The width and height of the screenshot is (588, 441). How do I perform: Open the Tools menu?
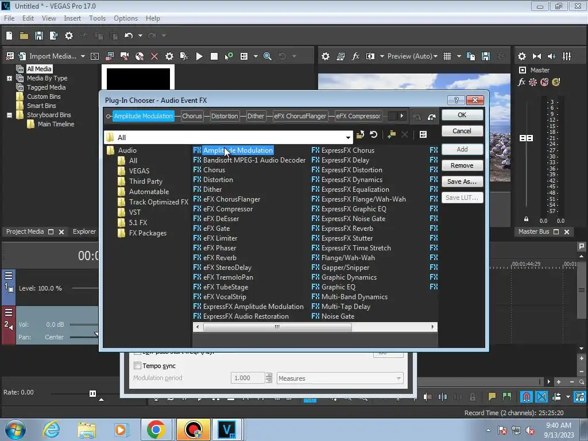tap(97, 18)
